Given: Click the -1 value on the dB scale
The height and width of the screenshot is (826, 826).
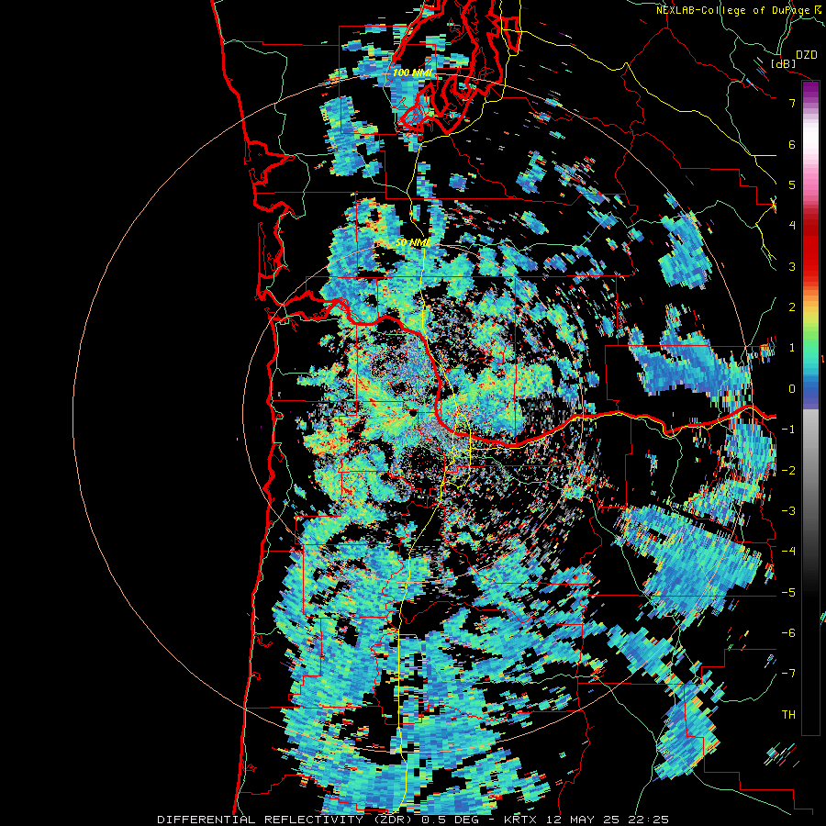Looking at the screenshot, I should 788,430.
